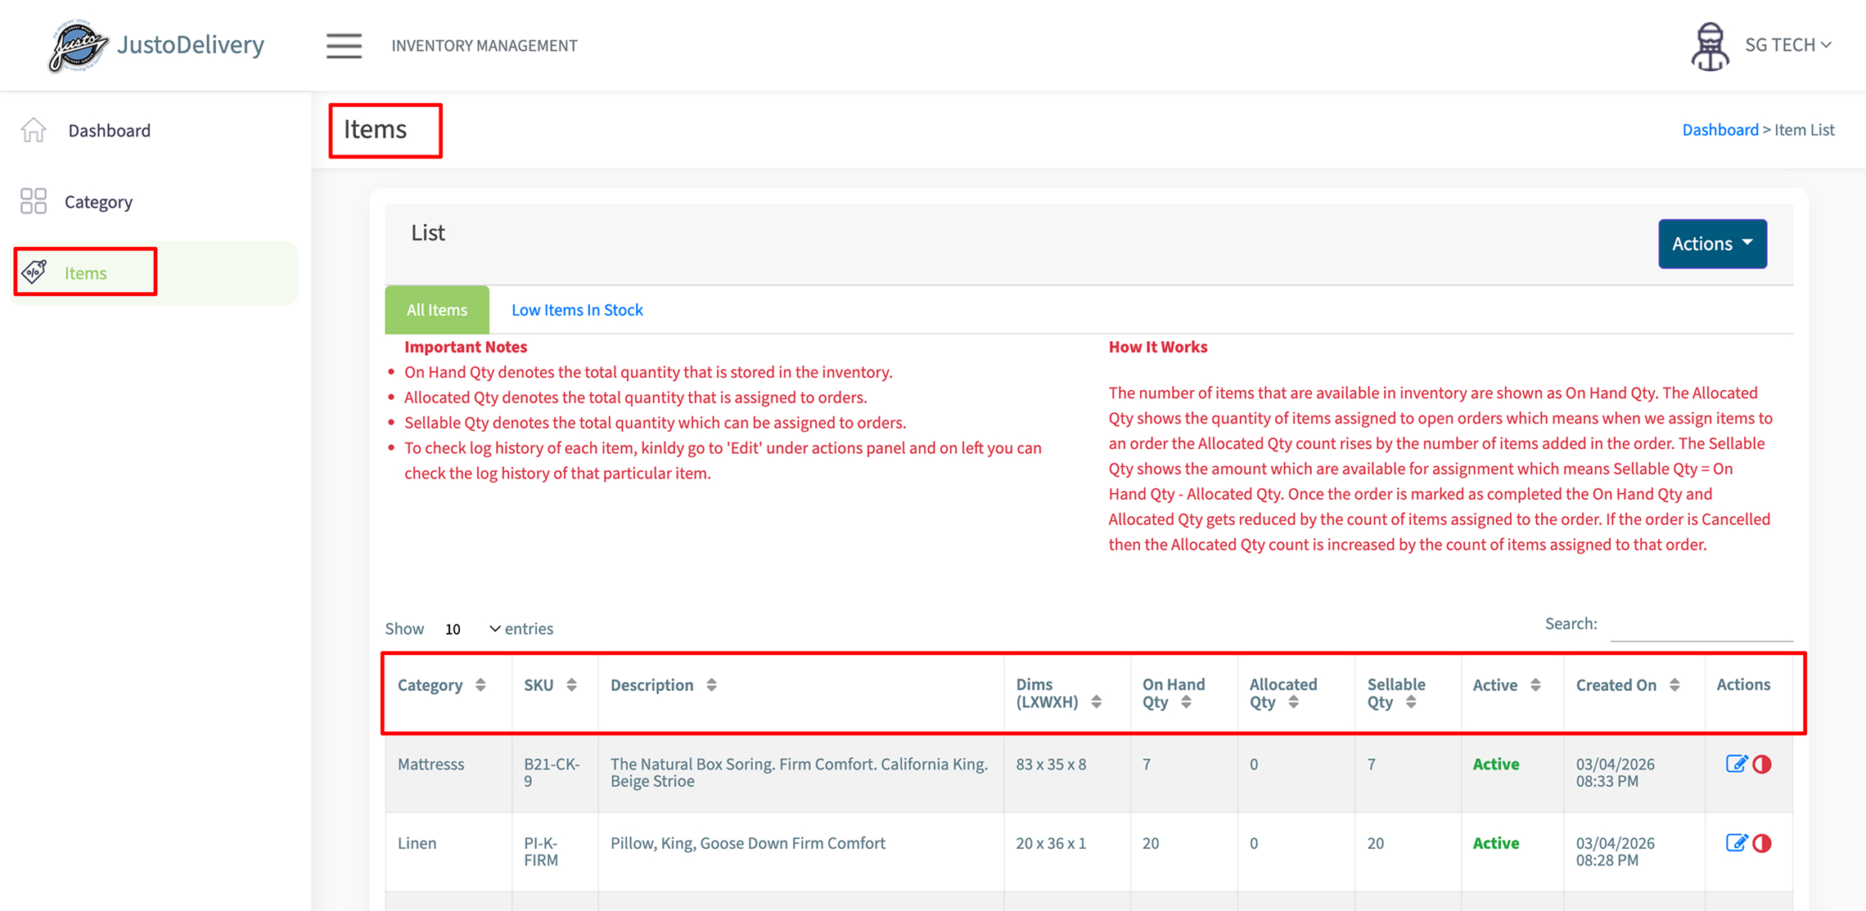Click the JustoDelivery logo
Screen dimensions: 1866x911
coord(79,46)
